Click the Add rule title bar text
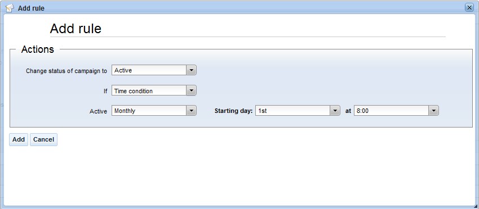 click(x=31, y=8)
